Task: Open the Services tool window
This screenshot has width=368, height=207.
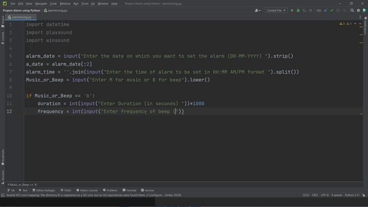Action: pyautogui.click(x=147, y=190)
